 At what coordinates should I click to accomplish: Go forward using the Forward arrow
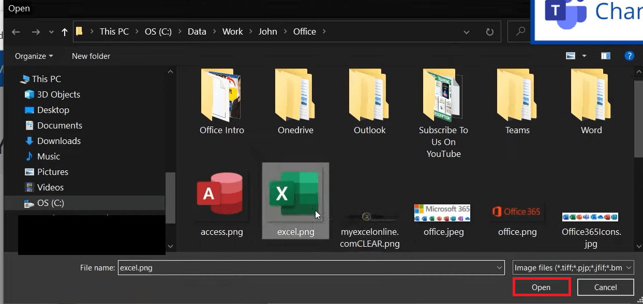point(36,32)
